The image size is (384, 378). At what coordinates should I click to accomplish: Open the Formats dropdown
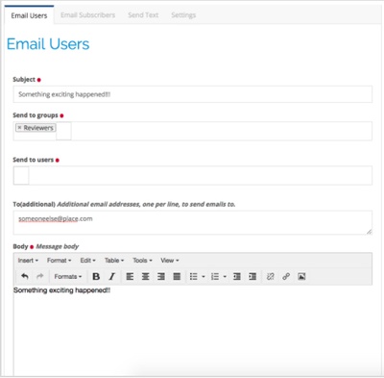tap(68, 276)
